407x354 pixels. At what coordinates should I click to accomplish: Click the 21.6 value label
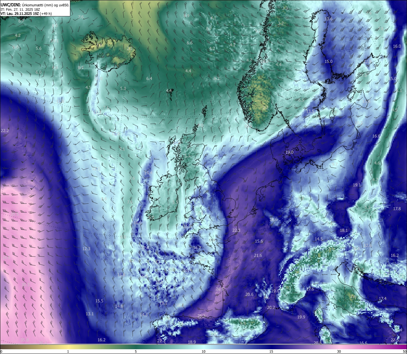(258, 256)
